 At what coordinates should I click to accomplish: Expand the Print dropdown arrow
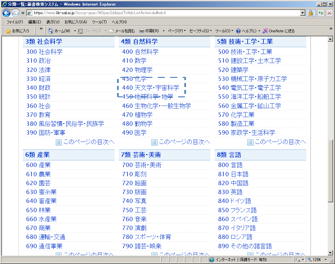coord(164,31)
